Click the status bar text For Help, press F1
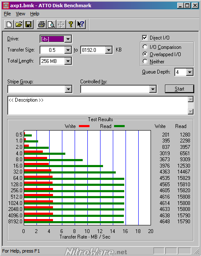This screenshot has height=256, width=201. point(21,251)
